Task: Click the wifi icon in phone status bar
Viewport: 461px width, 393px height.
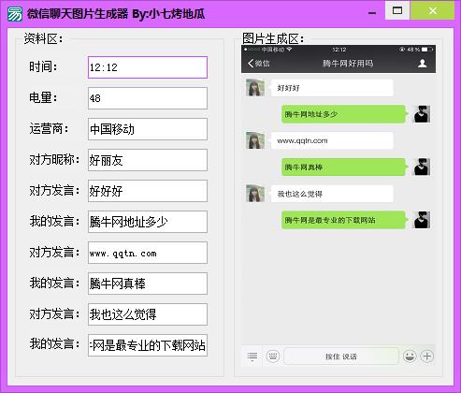Action: [289, 50]
